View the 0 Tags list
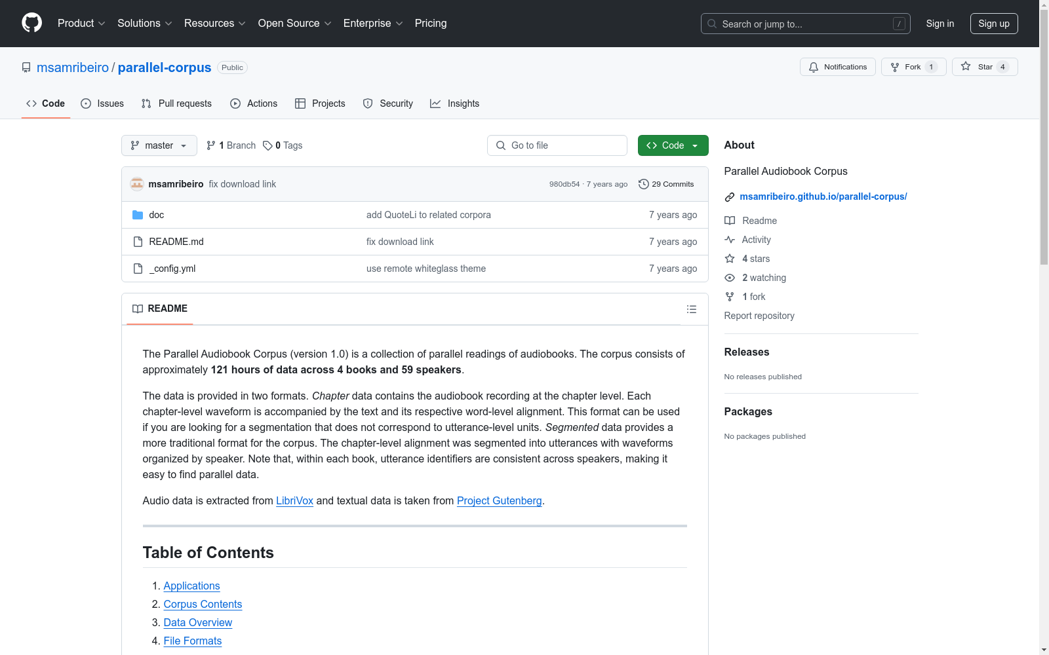Viewport: 1049px width, 655px height. [283, 145]
